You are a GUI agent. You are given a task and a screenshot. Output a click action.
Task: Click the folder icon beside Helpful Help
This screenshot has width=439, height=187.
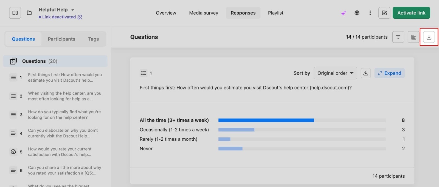tap(29, 13)
